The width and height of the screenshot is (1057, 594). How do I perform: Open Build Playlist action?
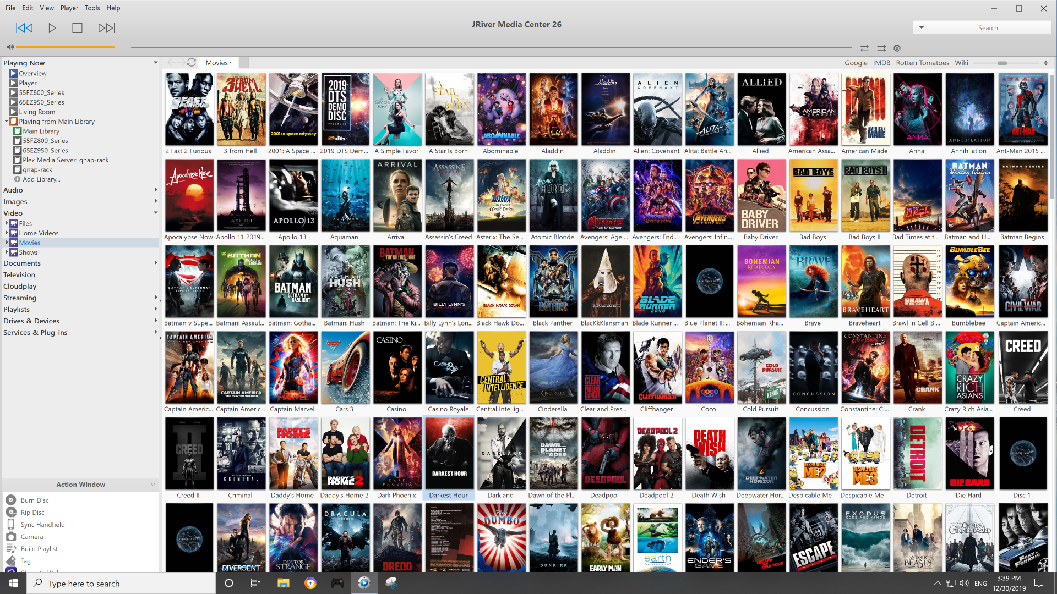pos(39,549)
